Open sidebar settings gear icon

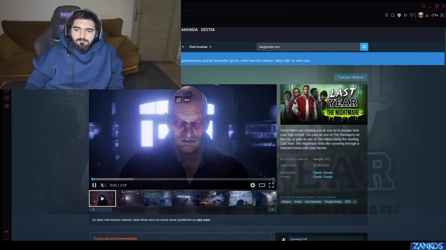click(7, 106)
